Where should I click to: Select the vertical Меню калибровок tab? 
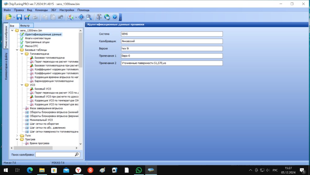6,36
